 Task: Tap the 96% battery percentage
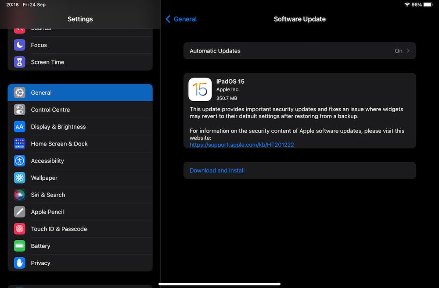click(x=417, y=4)
